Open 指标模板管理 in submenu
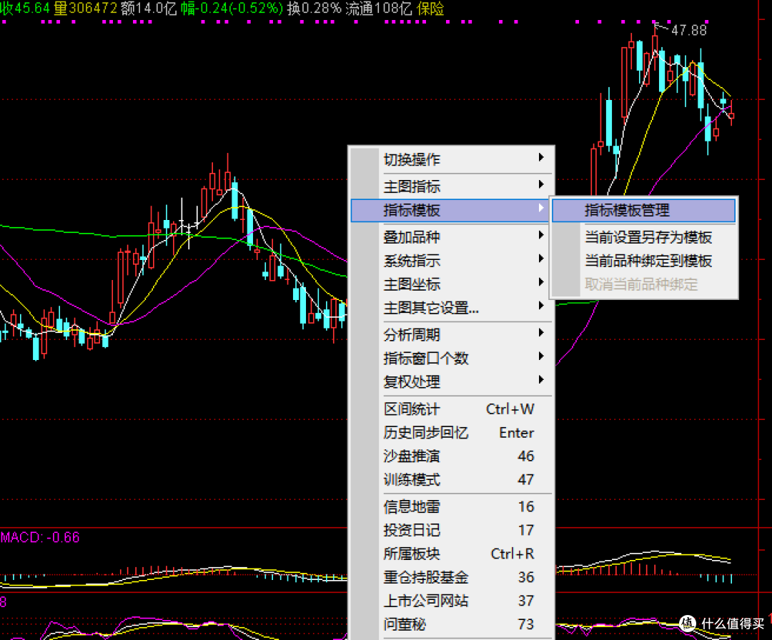772x640 pixels. [x=644, y=211]
